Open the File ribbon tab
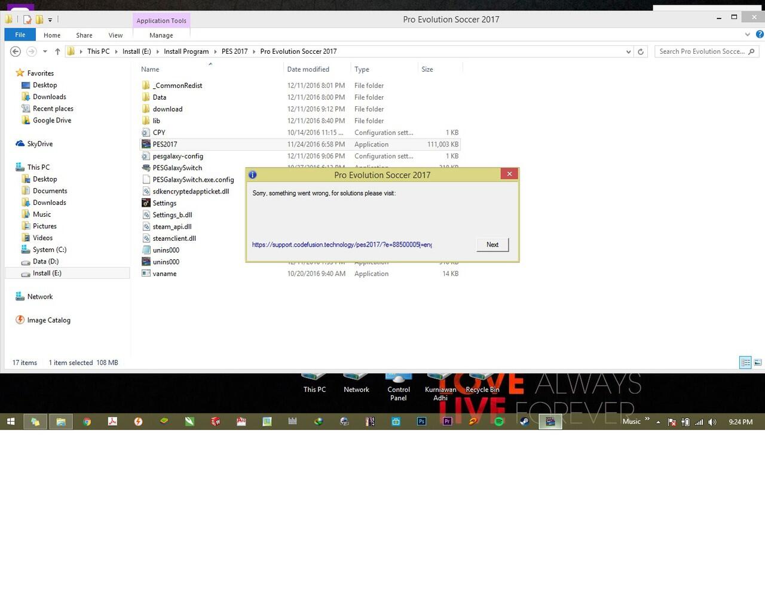The image size is (765, 608). pyautogui.click(x=20, y=35)
